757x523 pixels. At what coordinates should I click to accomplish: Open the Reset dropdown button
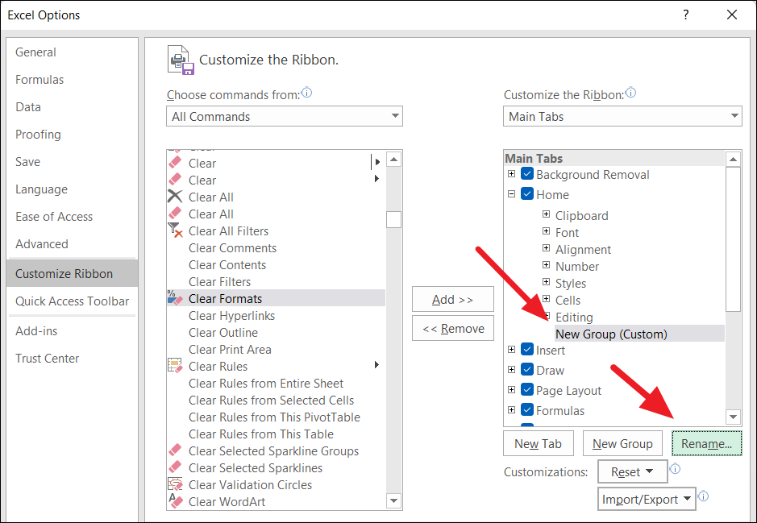click(632, 471)
